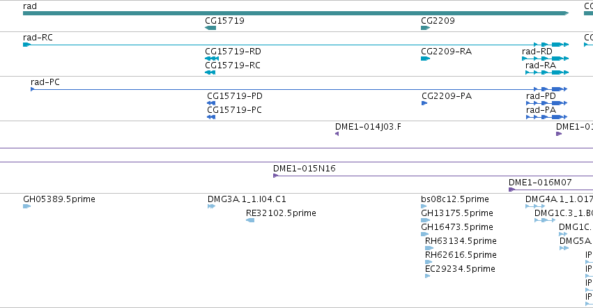
Task: Open the GH05389.5prime EST label
Action: click(x=59, y=199)
